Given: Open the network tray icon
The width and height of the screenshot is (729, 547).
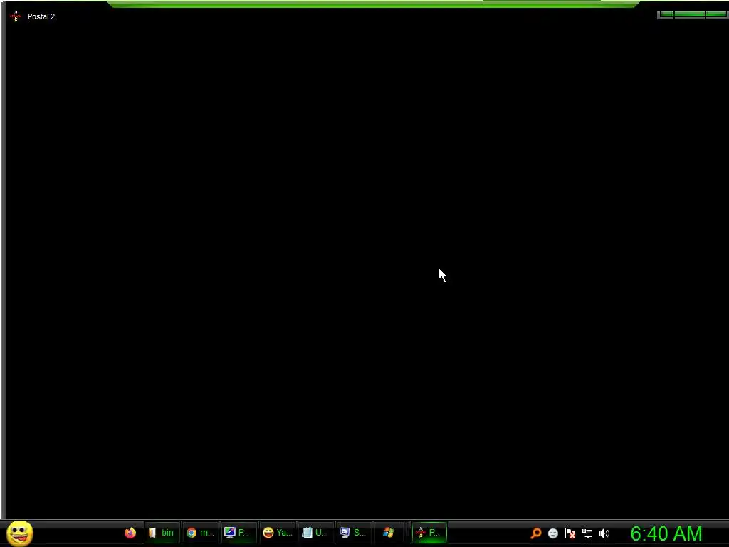Looking at the screenshot, I should (587, 533).
